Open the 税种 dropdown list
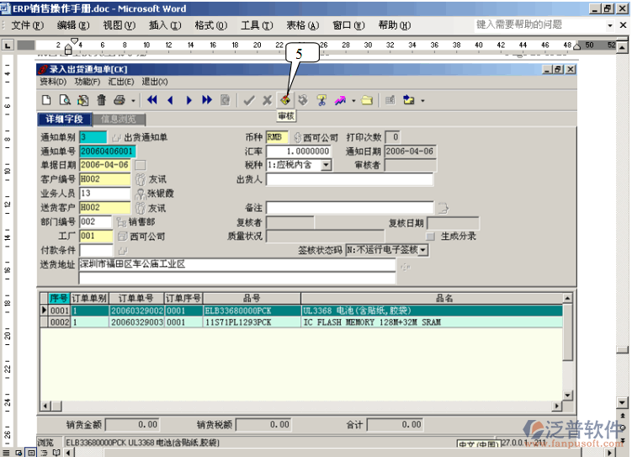Screen dimensions: 632x457 (326, 165)
